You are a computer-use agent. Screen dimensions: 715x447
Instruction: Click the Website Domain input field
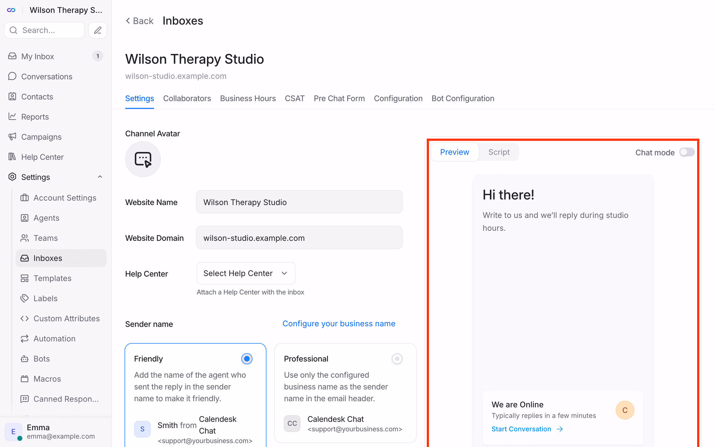click(x=299, y=238)
